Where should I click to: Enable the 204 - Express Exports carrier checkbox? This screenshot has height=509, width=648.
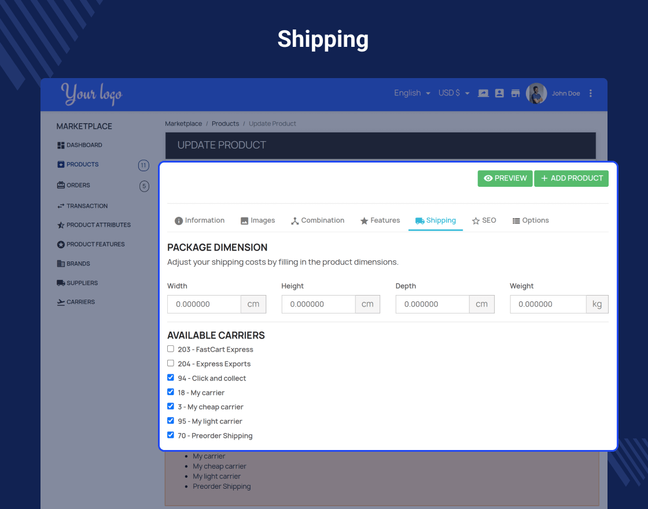(171, 363)
